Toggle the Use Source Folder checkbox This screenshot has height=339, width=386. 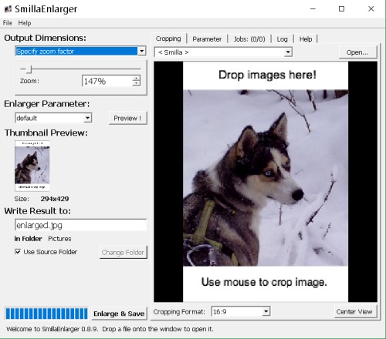click(x=18, y=252)
